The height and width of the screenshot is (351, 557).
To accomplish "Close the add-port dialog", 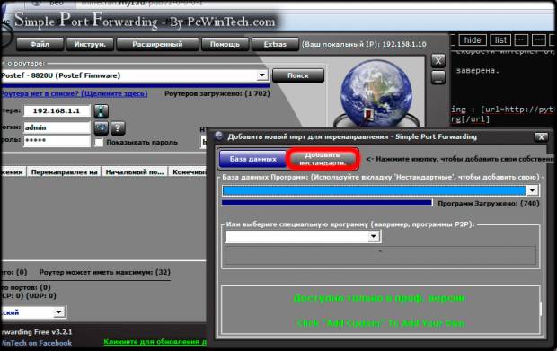I will 541,137.
